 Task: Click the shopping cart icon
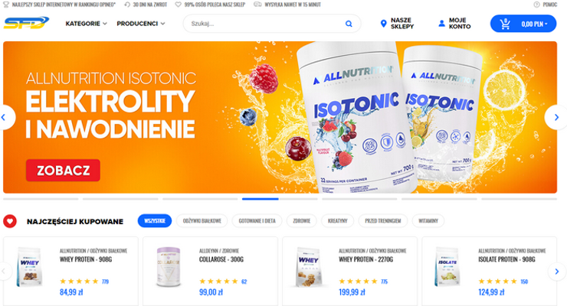505,24
